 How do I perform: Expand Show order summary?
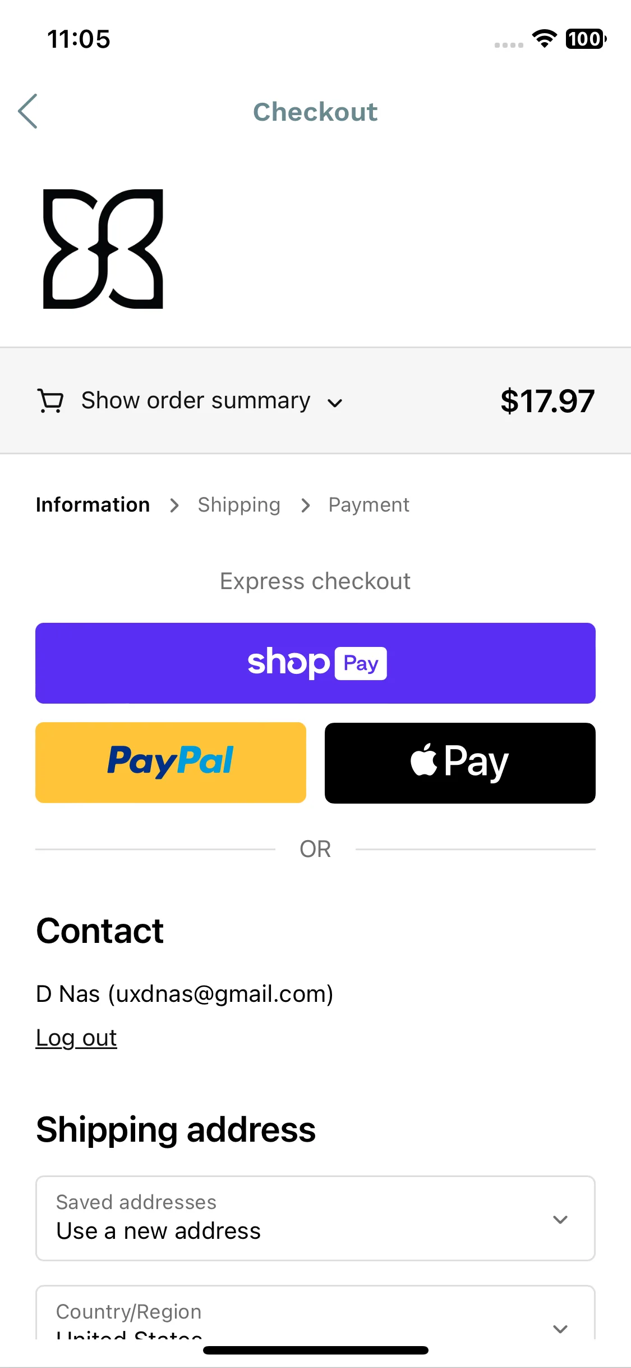click(196, 401)
